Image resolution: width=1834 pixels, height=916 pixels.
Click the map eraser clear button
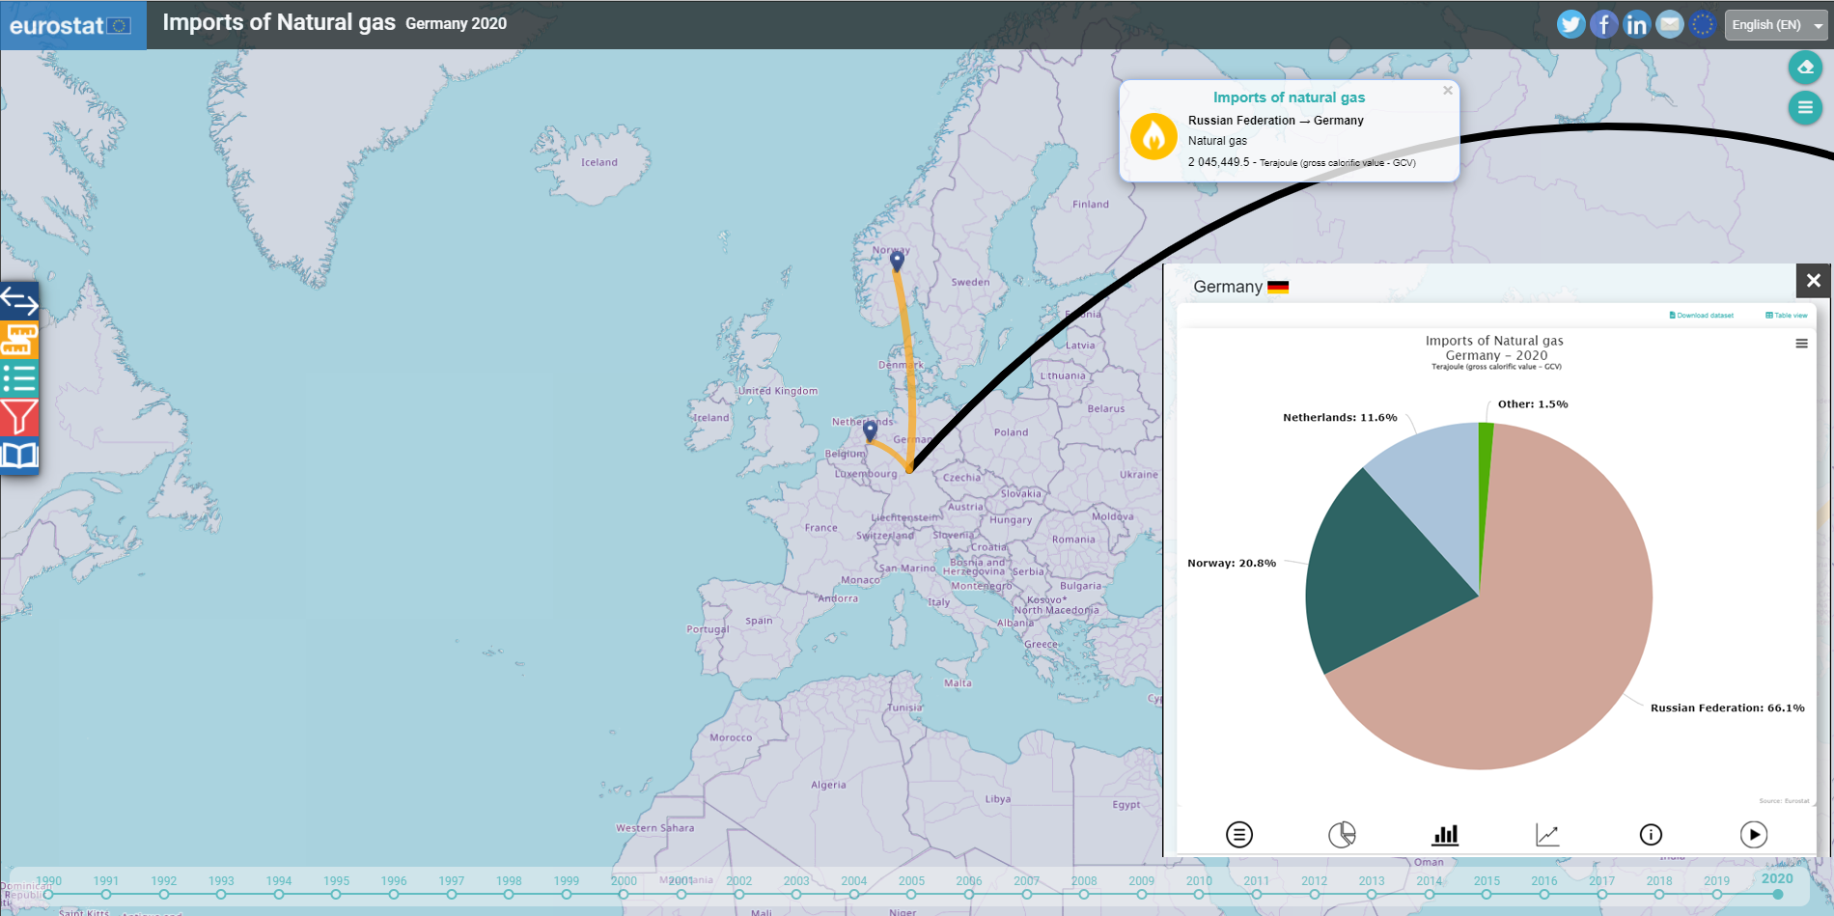[x=1805, y=68]
